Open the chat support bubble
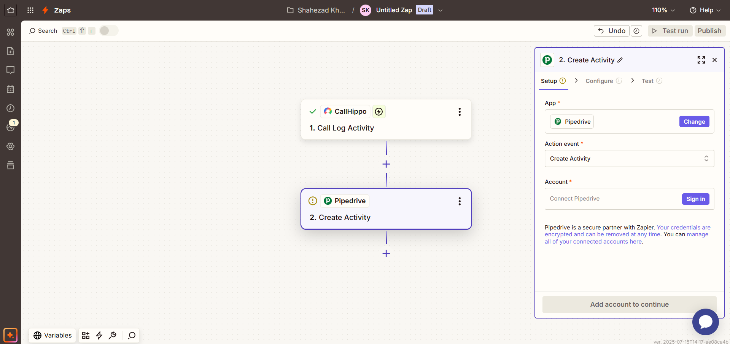The height and width of the screenshot is (344, 730). (x=705, y=322)
